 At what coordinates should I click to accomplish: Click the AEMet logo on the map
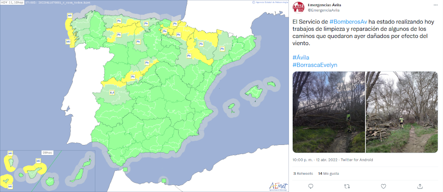[x=278, y=186]
